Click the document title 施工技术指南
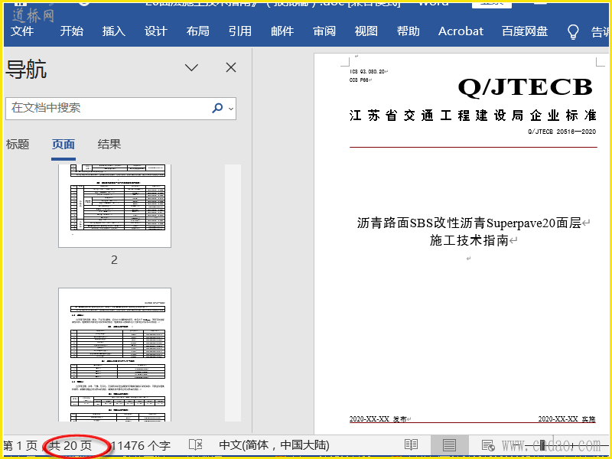 [469, 240]
